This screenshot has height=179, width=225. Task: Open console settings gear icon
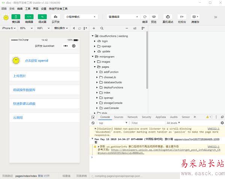coord(222,123)
